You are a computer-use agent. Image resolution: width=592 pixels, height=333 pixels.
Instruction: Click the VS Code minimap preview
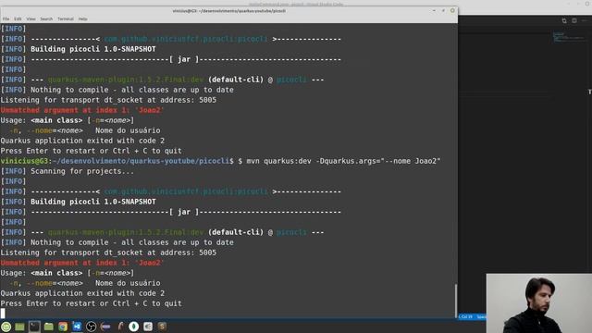point(568,37)
